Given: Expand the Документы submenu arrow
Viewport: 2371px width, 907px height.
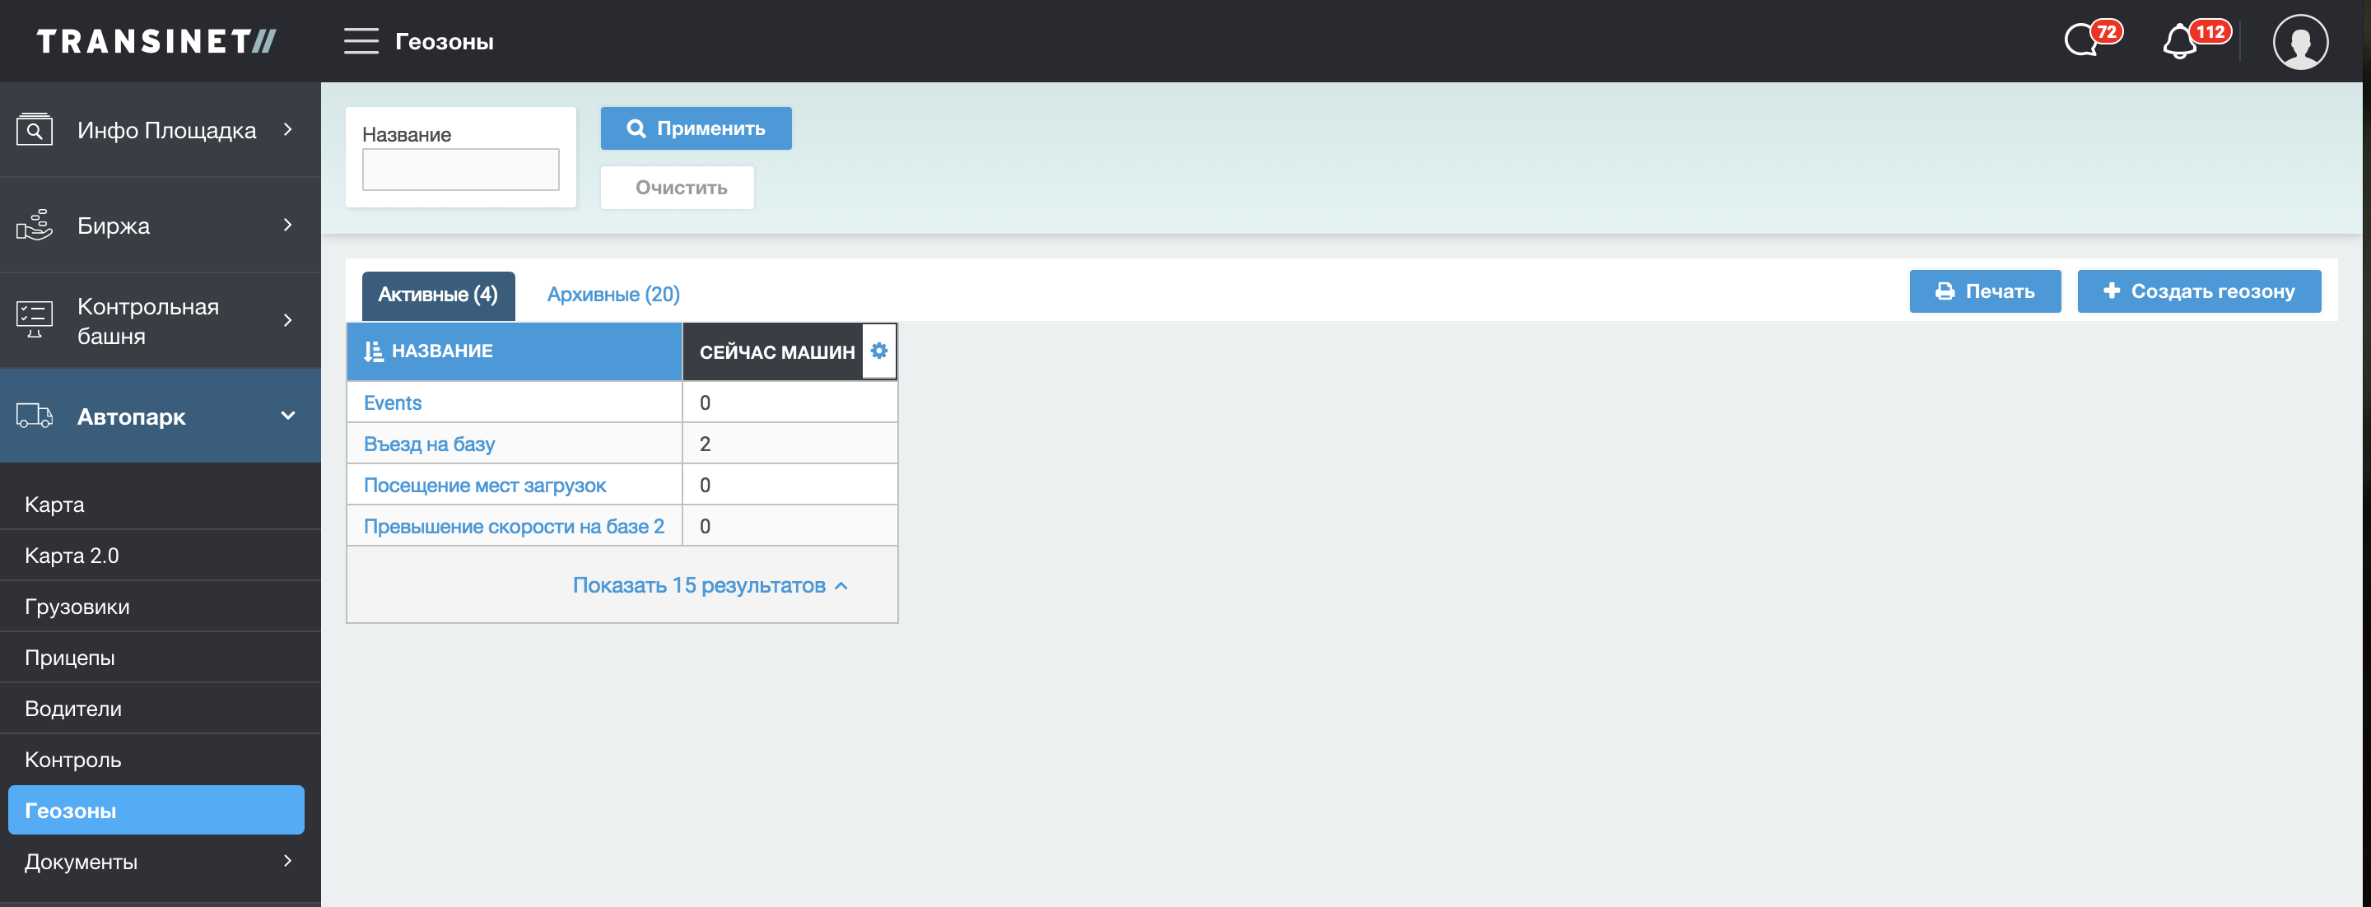Looking at the screenshot, I should [288, 861].
